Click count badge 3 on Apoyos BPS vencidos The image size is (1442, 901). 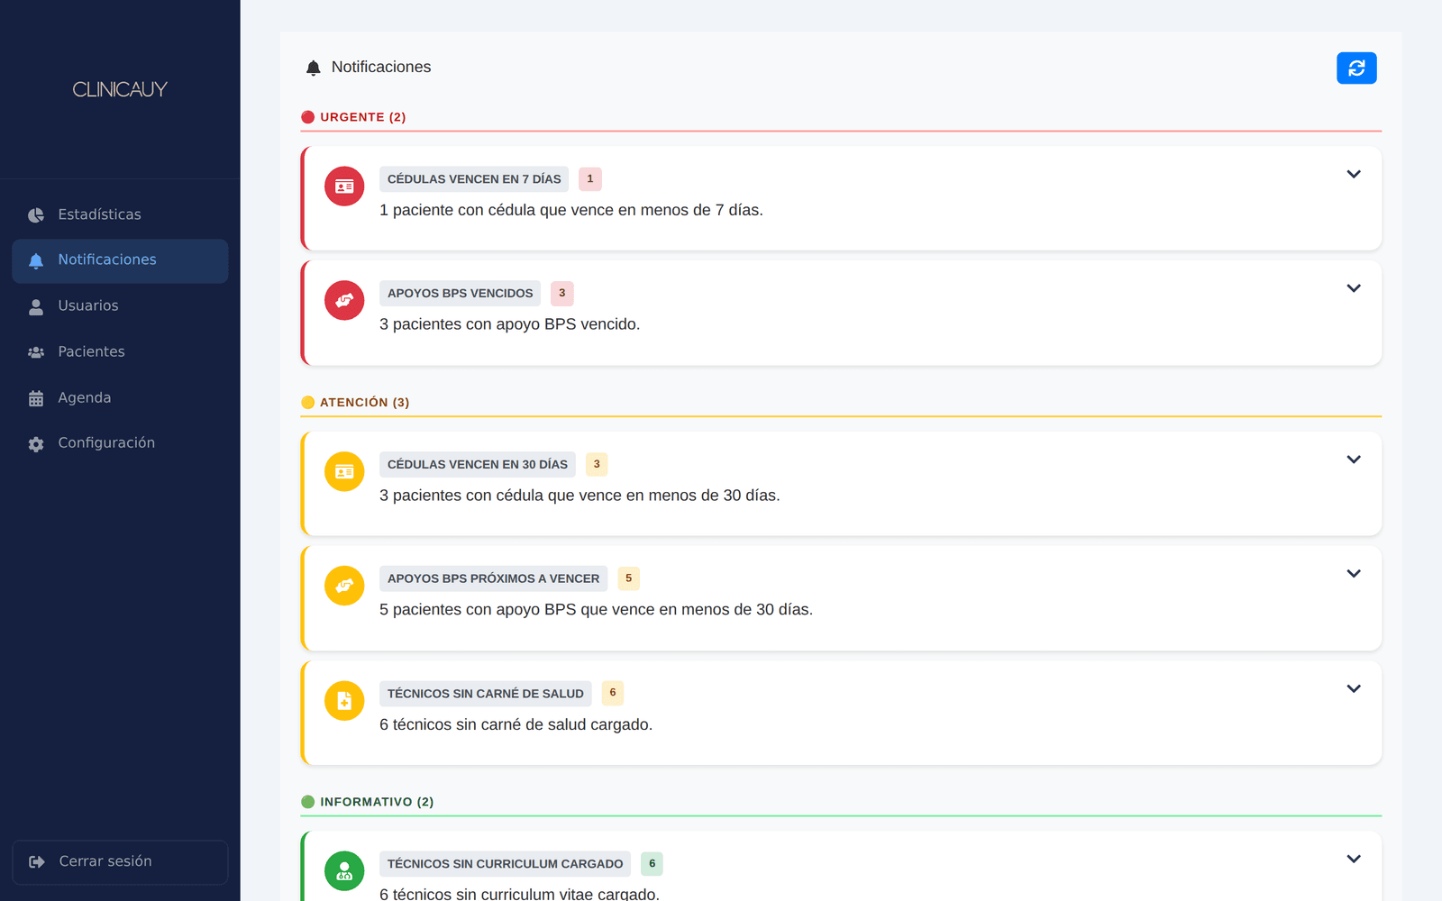click(x=562, y=294)
